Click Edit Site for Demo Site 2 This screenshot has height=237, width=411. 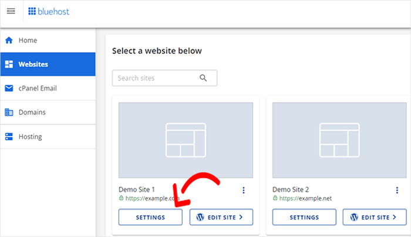coord(375,217)
